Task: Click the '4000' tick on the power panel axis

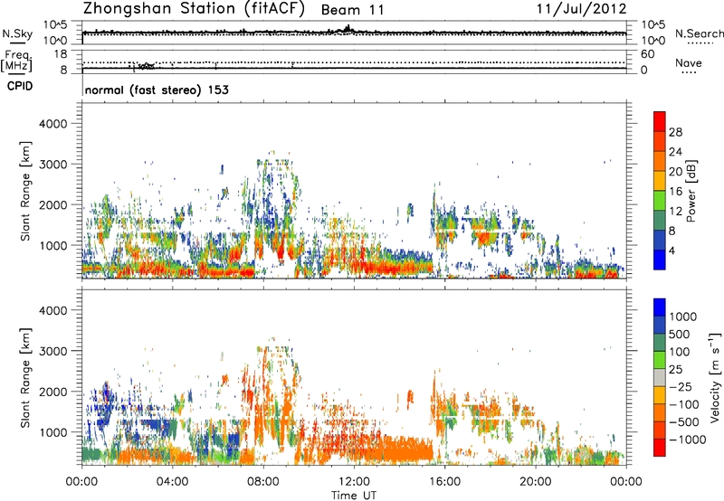Action: [x=53, y=124]
